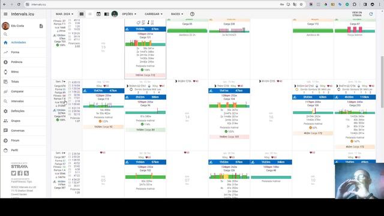The height and width of the screenshot is (216, 384).
Task: Click the Edu Costa profile name
Action: coord(17,26)
